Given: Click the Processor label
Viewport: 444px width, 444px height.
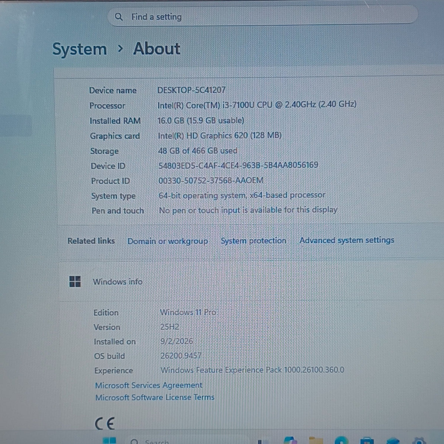Looking at the screenshot, I should (x=107, y=105).
